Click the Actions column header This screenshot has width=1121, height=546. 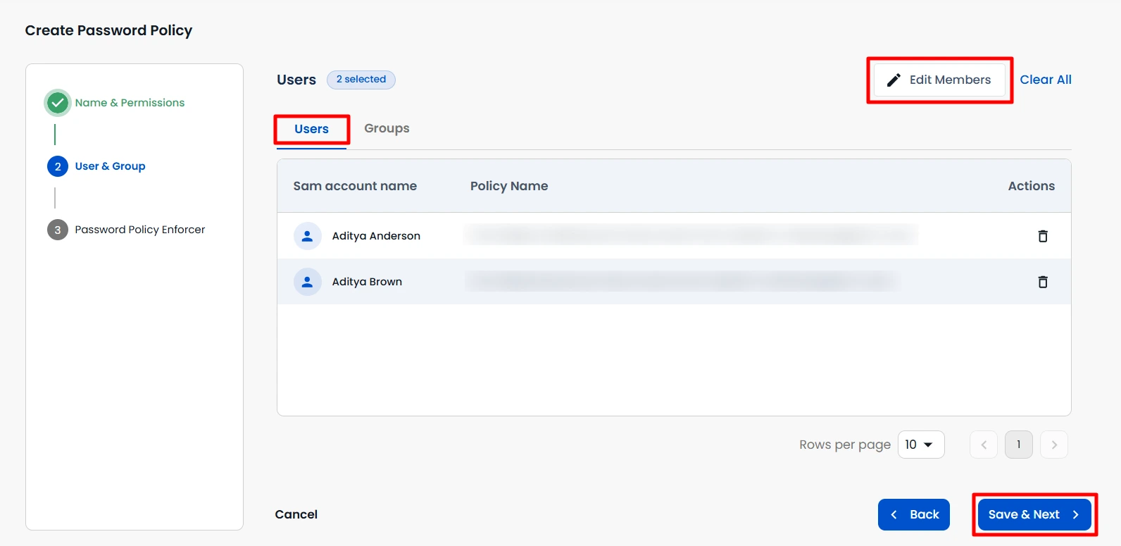(x=1032, y=186)
